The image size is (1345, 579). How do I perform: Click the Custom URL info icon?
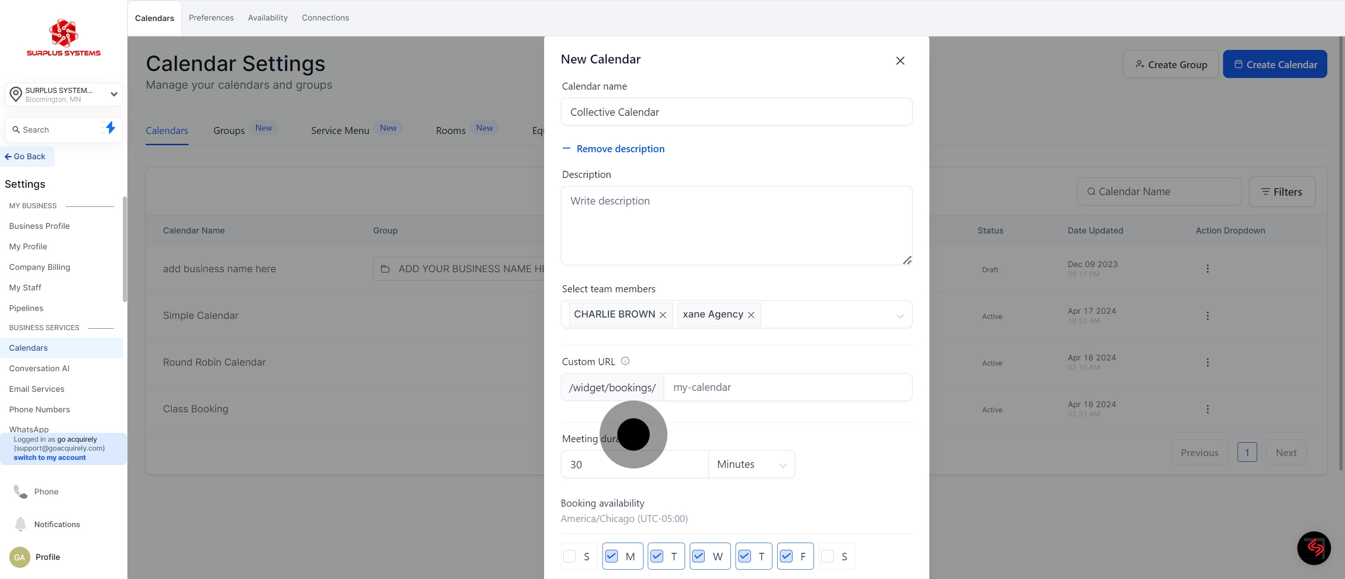[x=625, y=361]
